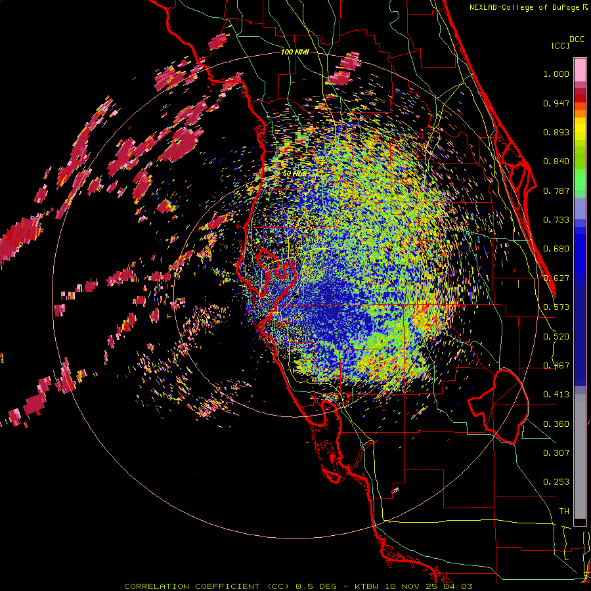Click the 50 NMI range ring label
Image resolution: width=591 pixels, height=591 pixels.
(294, 174)
